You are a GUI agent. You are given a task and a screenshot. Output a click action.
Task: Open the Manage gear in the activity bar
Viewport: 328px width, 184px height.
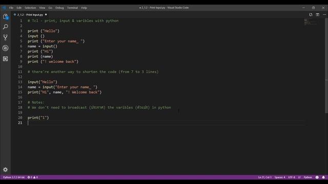point(6,170)
